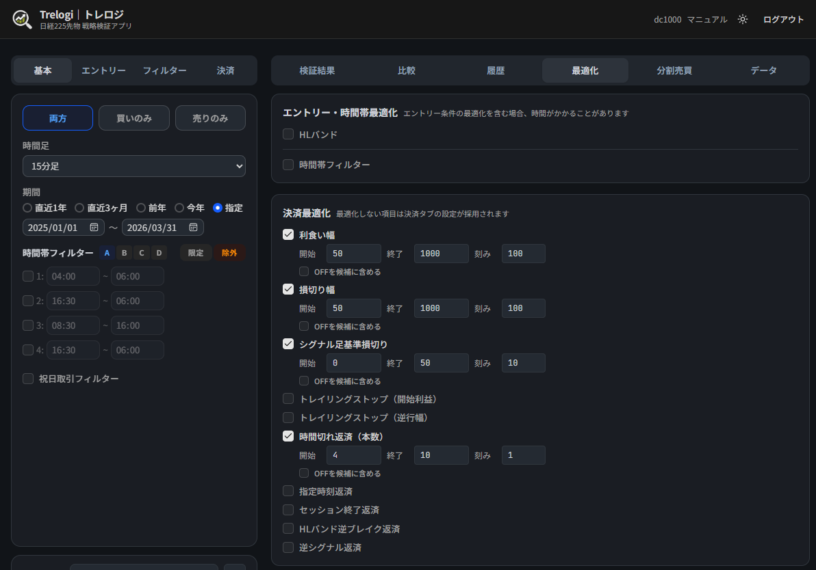
Task: Open the 時間足 15分足 dropdown
Action: 133,166
